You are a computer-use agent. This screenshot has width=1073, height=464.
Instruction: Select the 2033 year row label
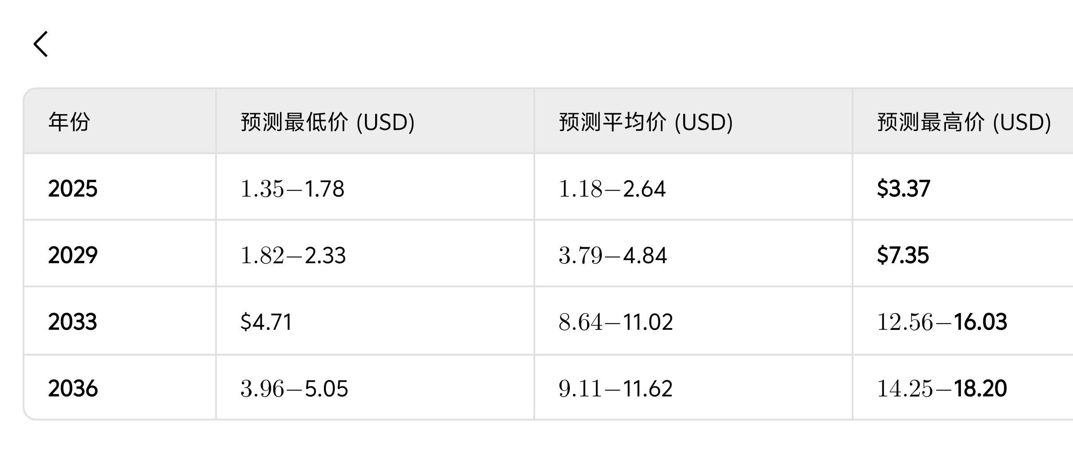point(73,322)
